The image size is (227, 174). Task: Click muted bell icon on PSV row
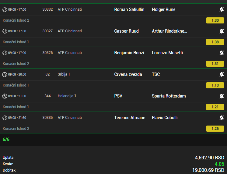click(x=222, y=96)
